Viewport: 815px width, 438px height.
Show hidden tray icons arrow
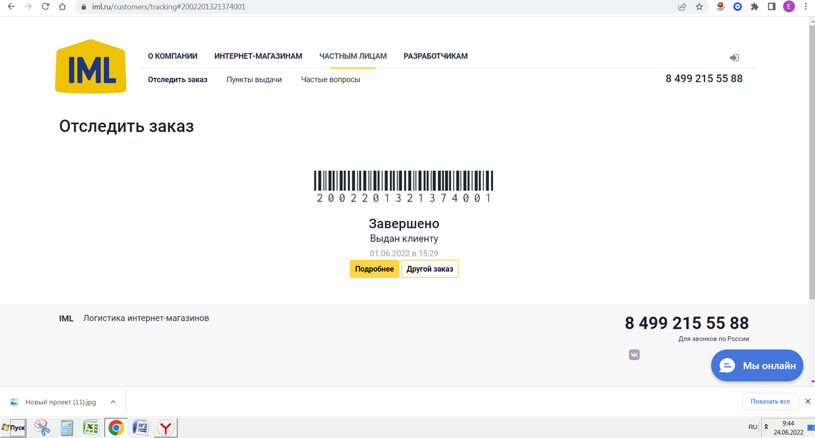tap(766, 428)
